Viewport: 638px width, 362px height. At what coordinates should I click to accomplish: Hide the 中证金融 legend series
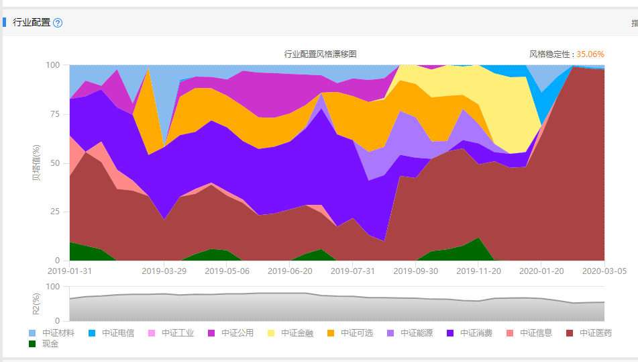pos(290,333)
